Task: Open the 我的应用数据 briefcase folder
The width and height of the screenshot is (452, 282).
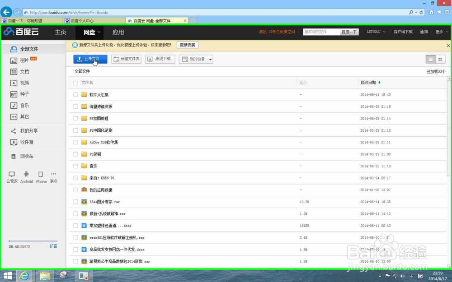Action: [101, 190]
